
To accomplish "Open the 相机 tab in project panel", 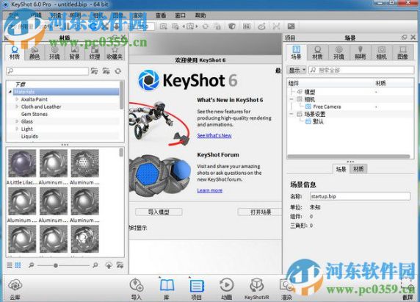I will 381,52.
